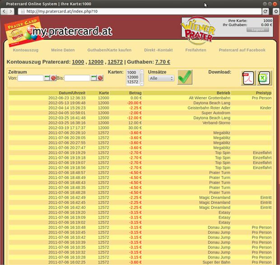
Task: Click the 30.00 € amount cell
Action: [135, 128]
